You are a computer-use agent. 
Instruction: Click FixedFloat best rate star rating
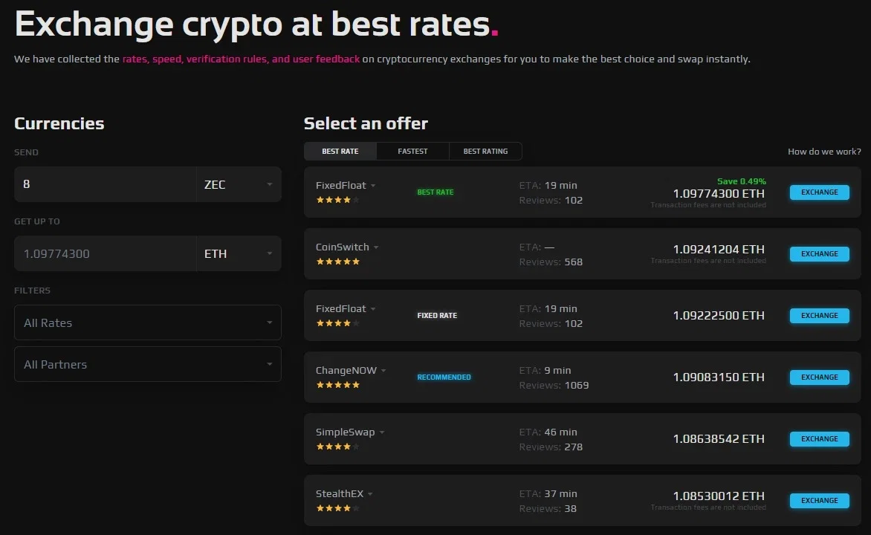pos(337,200)
